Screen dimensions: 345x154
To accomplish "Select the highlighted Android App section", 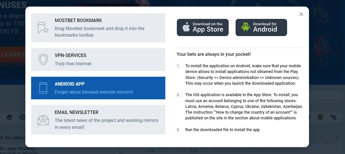I will coord(98,88).
